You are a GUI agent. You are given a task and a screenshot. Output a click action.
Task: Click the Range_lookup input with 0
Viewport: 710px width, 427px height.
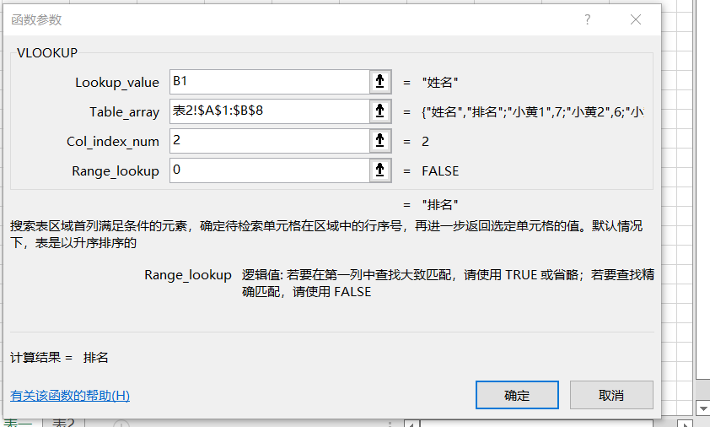270,170
